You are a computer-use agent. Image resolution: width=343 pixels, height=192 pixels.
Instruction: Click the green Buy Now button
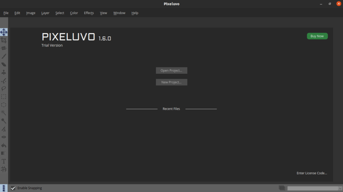317,36
